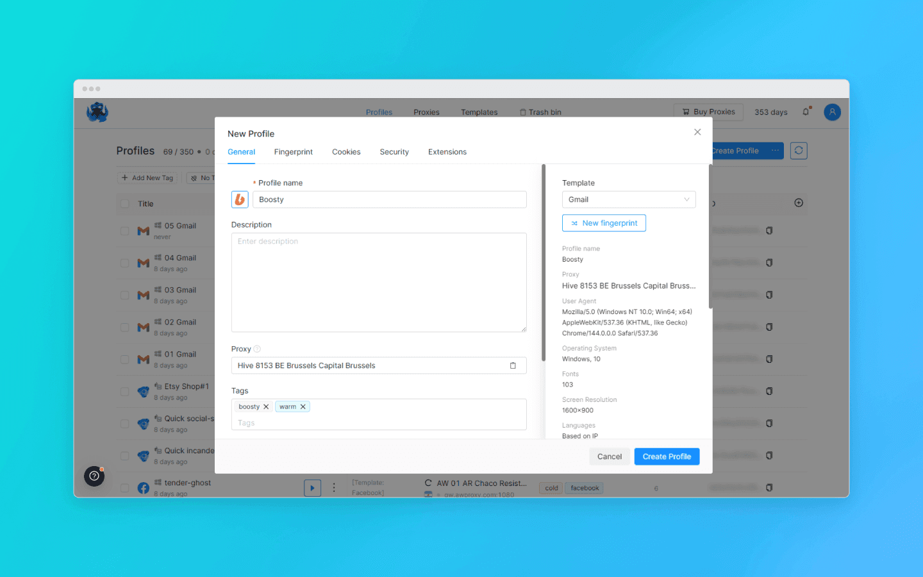Copy icon in the tender-ghost row
The image size is (923, 577).
point(769,487)
